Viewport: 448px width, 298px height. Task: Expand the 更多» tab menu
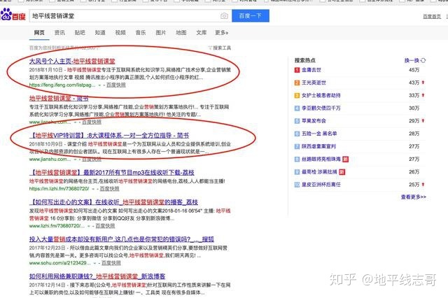222,33
